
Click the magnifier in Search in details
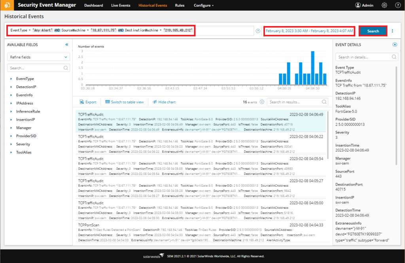click(394, 57)
